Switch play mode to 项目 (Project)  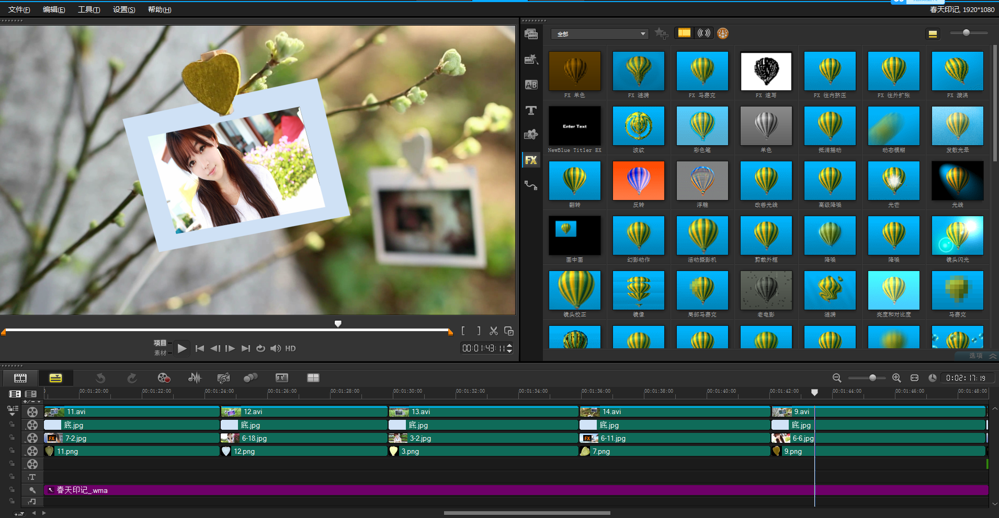[160, 343]
